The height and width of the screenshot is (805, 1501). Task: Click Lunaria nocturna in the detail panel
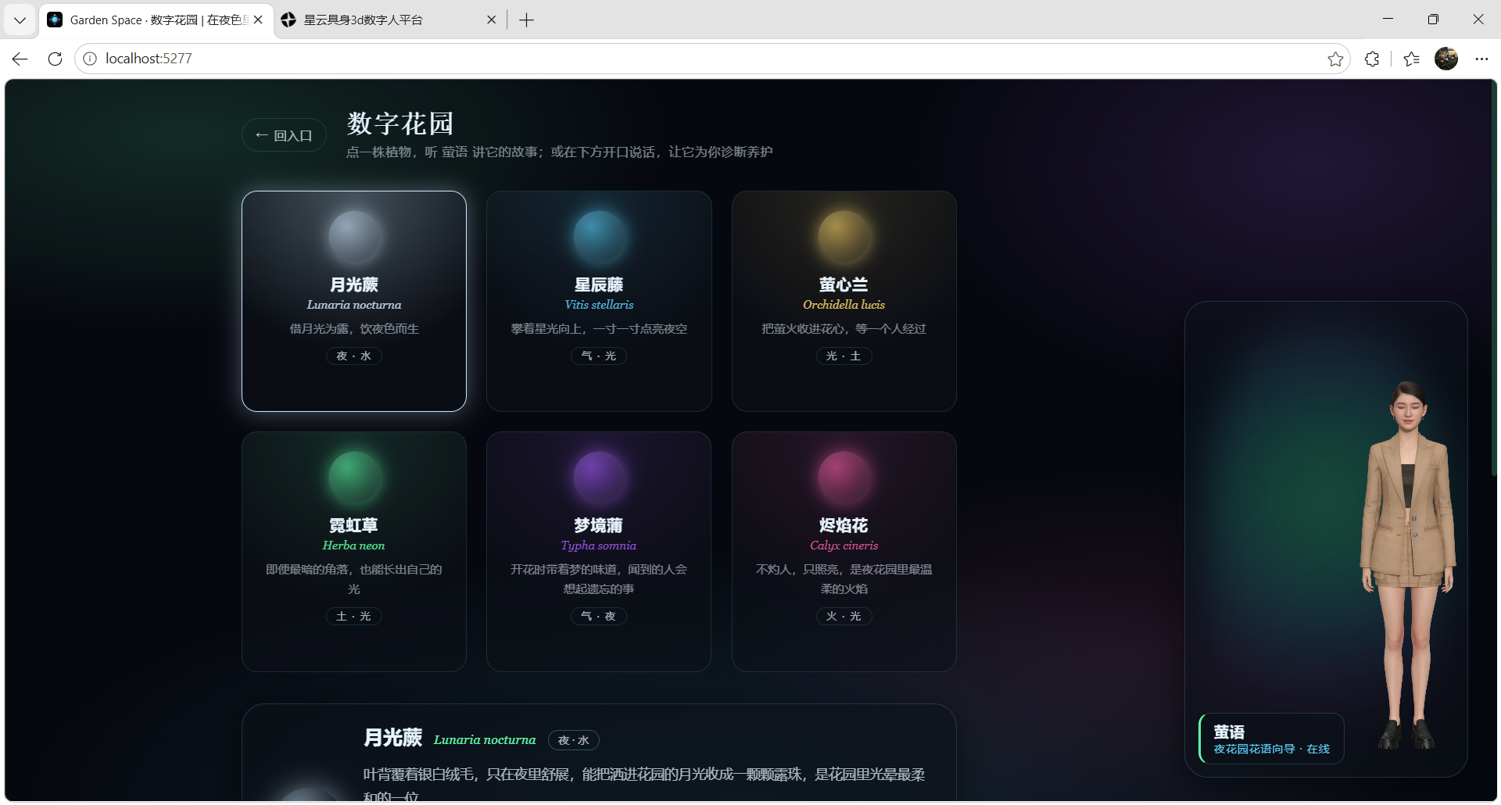[x=485, y=739]
